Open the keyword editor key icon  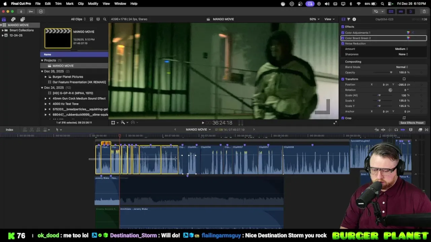[x=31, y=11]
